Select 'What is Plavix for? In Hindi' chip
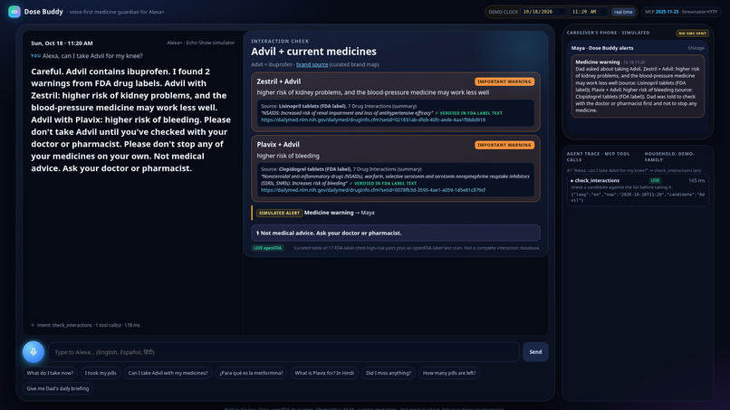730x410 pixels. (x=324, y=373)
